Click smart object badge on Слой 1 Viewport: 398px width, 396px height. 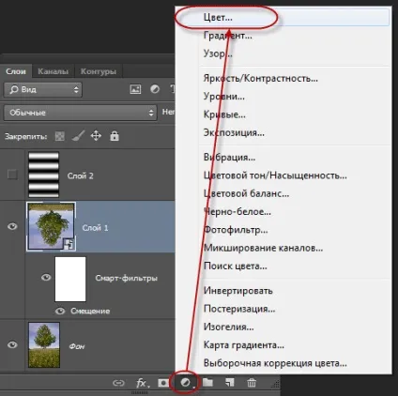click(69, 244)
